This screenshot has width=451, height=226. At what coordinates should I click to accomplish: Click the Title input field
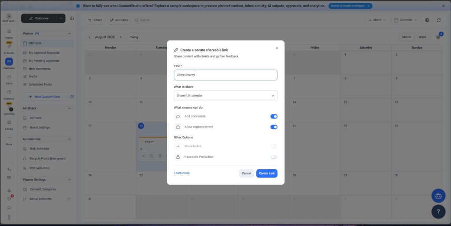(225, 75)
